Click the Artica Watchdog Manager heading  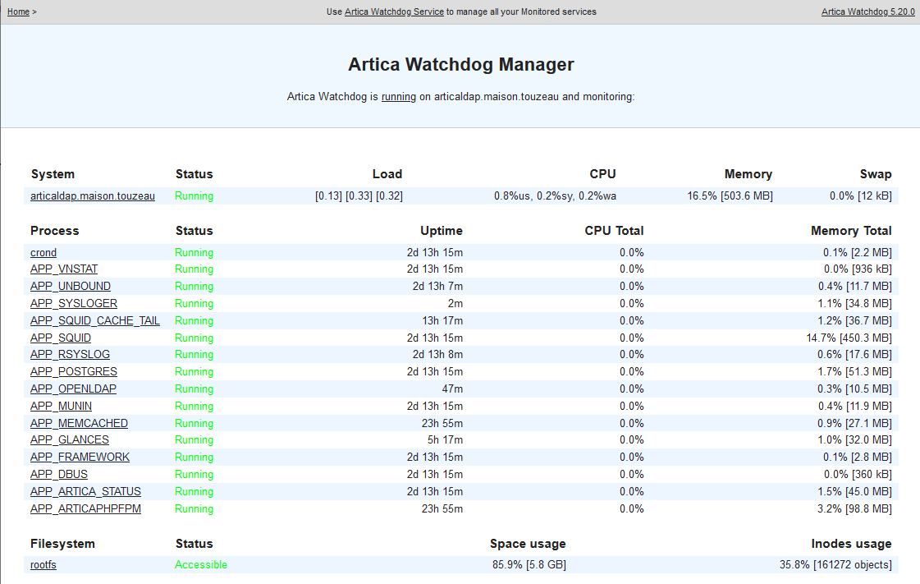pyautogui.click(x=460, y=64)
